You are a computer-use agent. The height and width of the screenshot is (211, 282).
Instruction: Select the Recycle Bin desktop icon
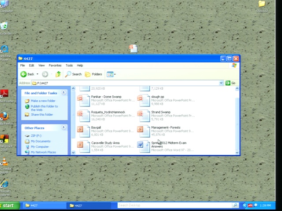(4, 26)
